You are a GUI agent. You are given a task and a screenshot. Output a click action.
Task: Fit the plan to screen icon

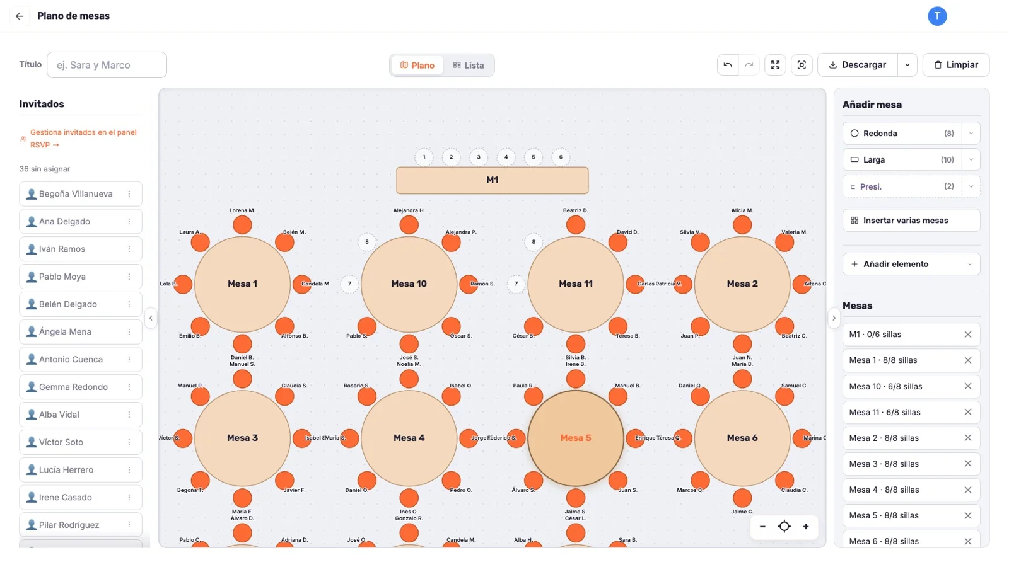(x=802, y=65)
